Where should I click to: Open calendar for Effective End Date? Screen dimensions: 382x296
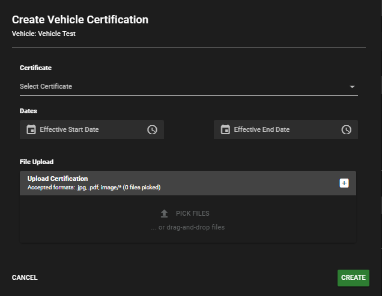point(225,129)
